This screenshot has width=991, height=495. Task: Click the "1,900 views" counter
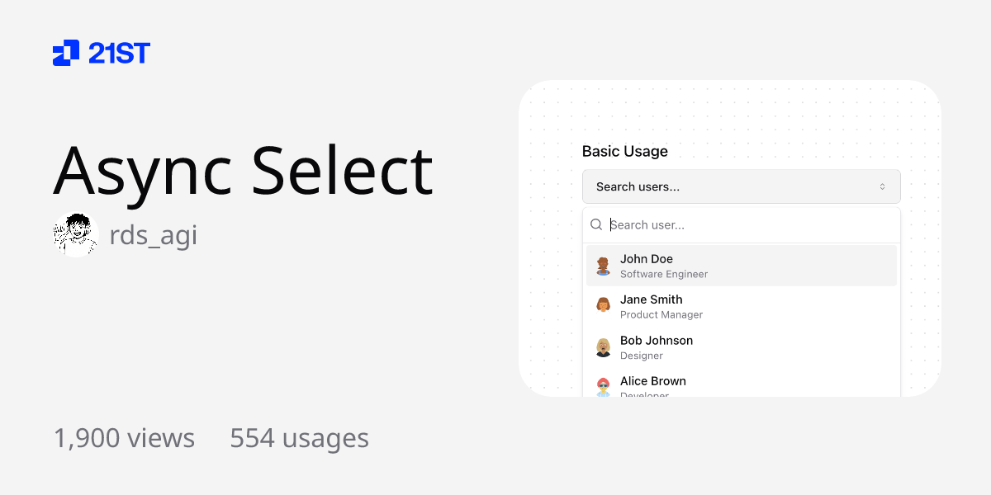pos(124,438)
